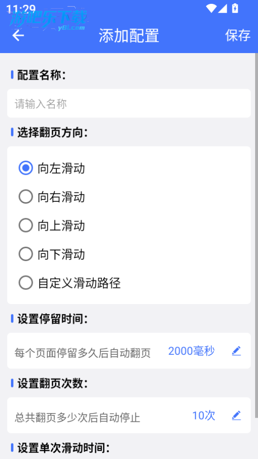Click the 总共翻页多少次后自动停止 row
Viewport: 258px width, 459px height.
coord(129,416)
